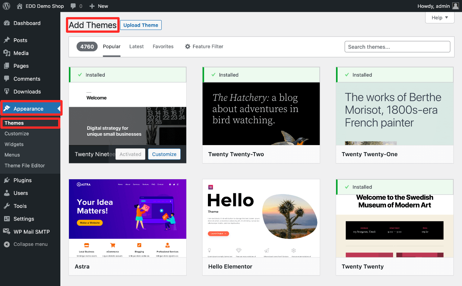Open Widgets in Appearance submenu
The image size is (462, 286).
(14, 144)
